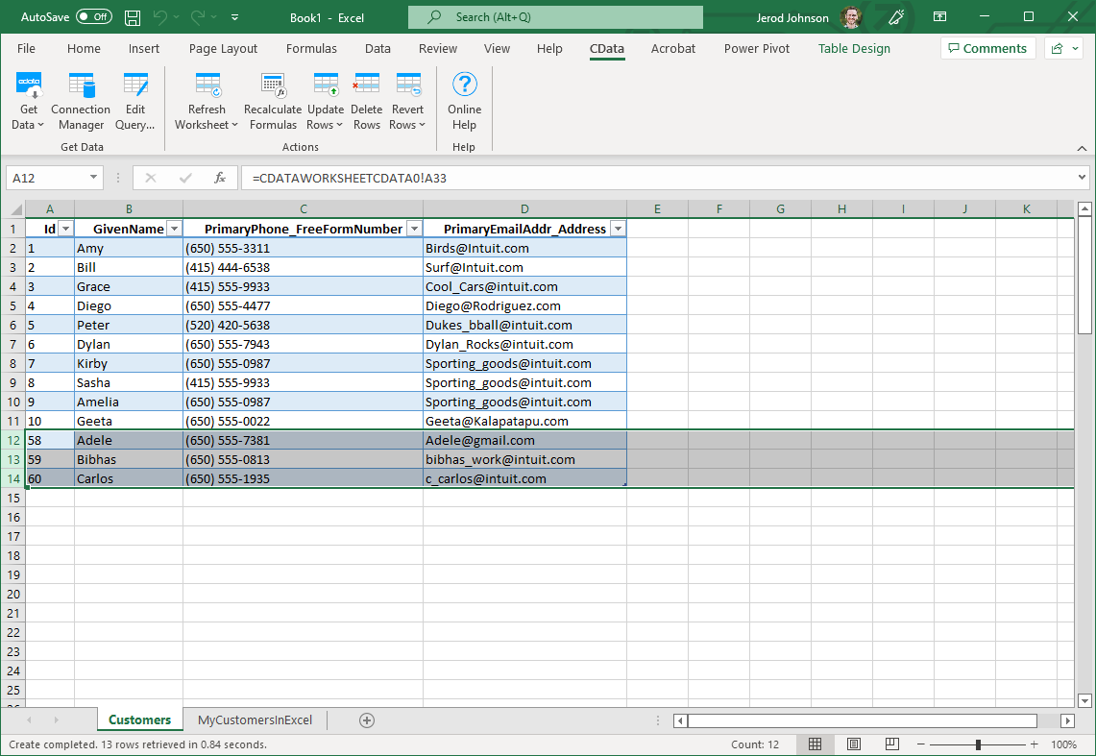
Task: Add a new sheet with the plus button
Action: tap(366, 719)
